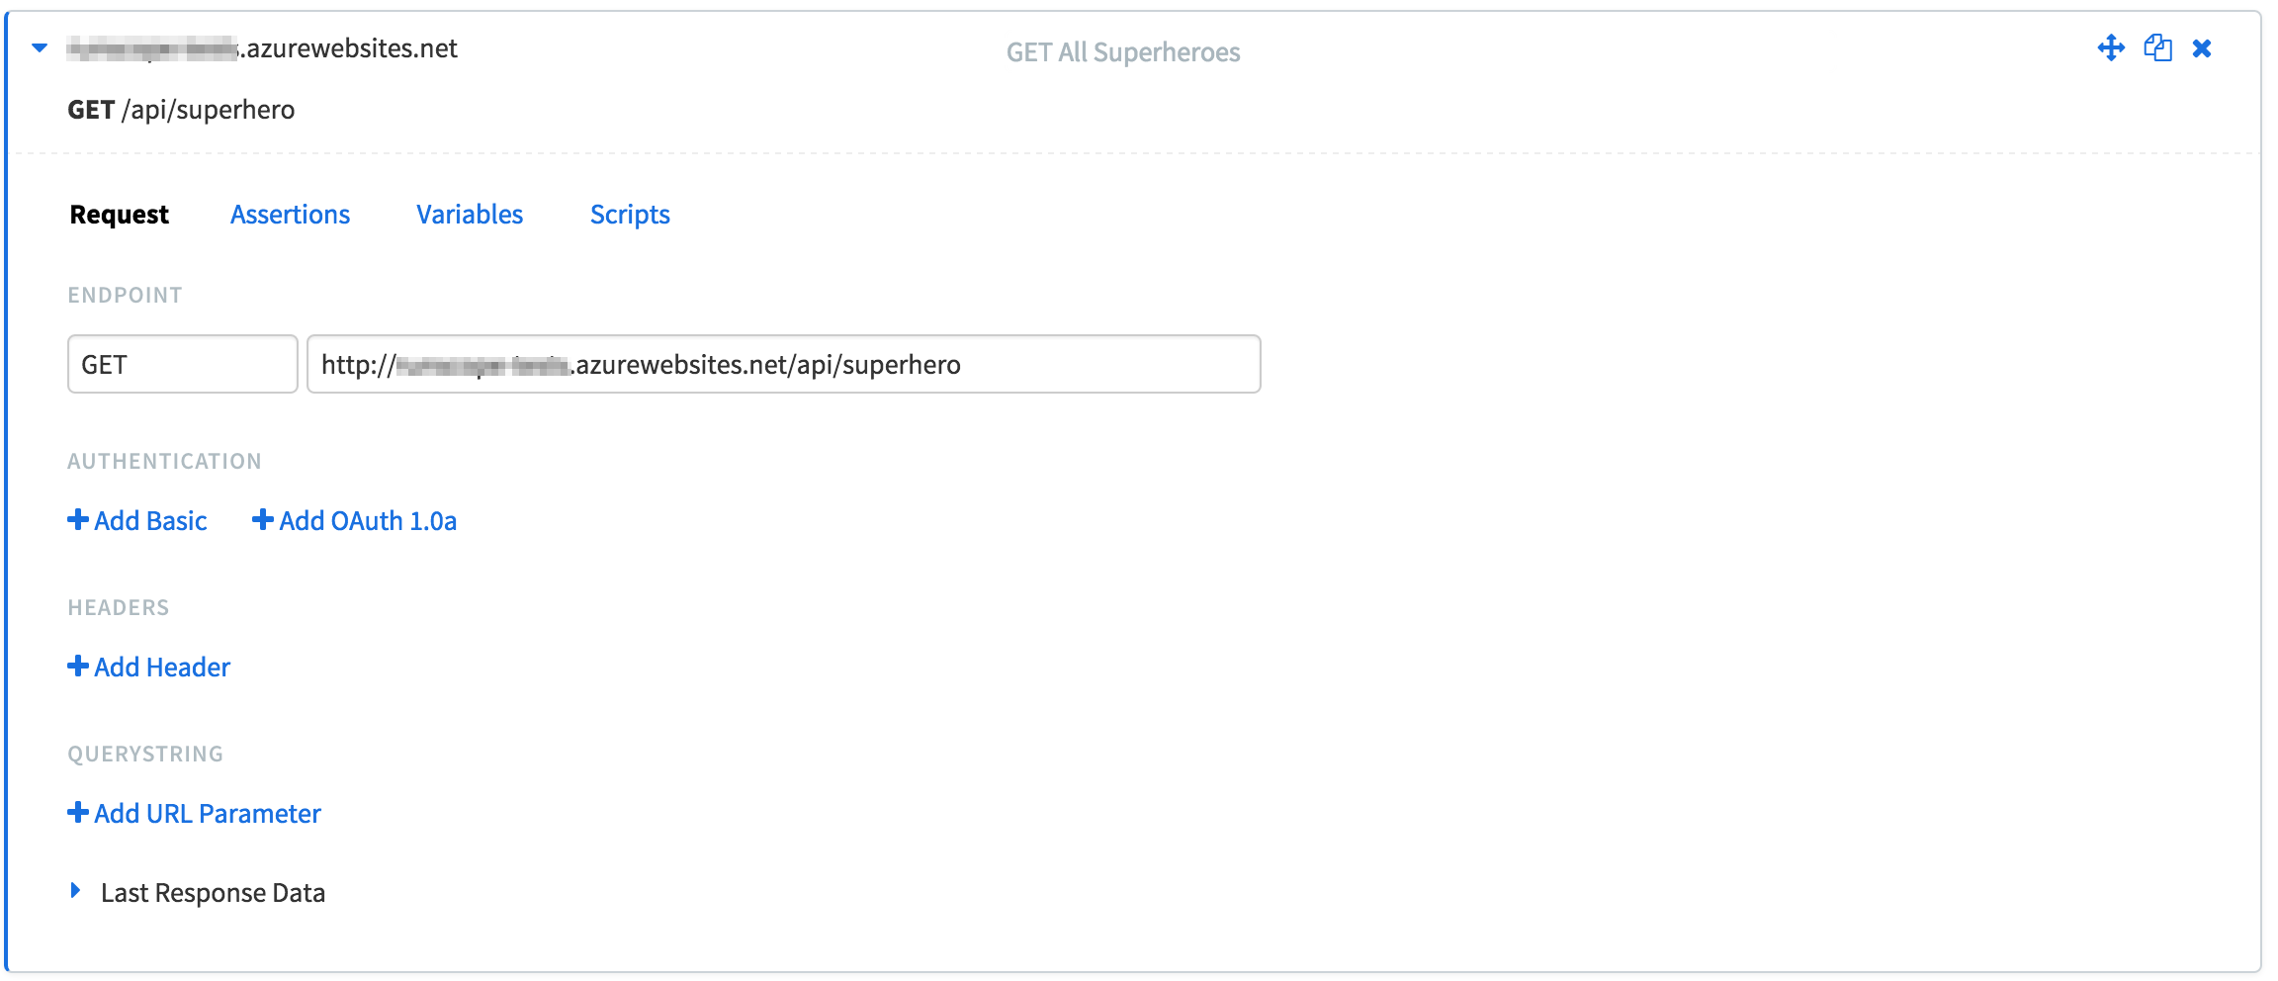Click the GET All Superheroes step title
2278x981 pixels.
[1123, 52]
